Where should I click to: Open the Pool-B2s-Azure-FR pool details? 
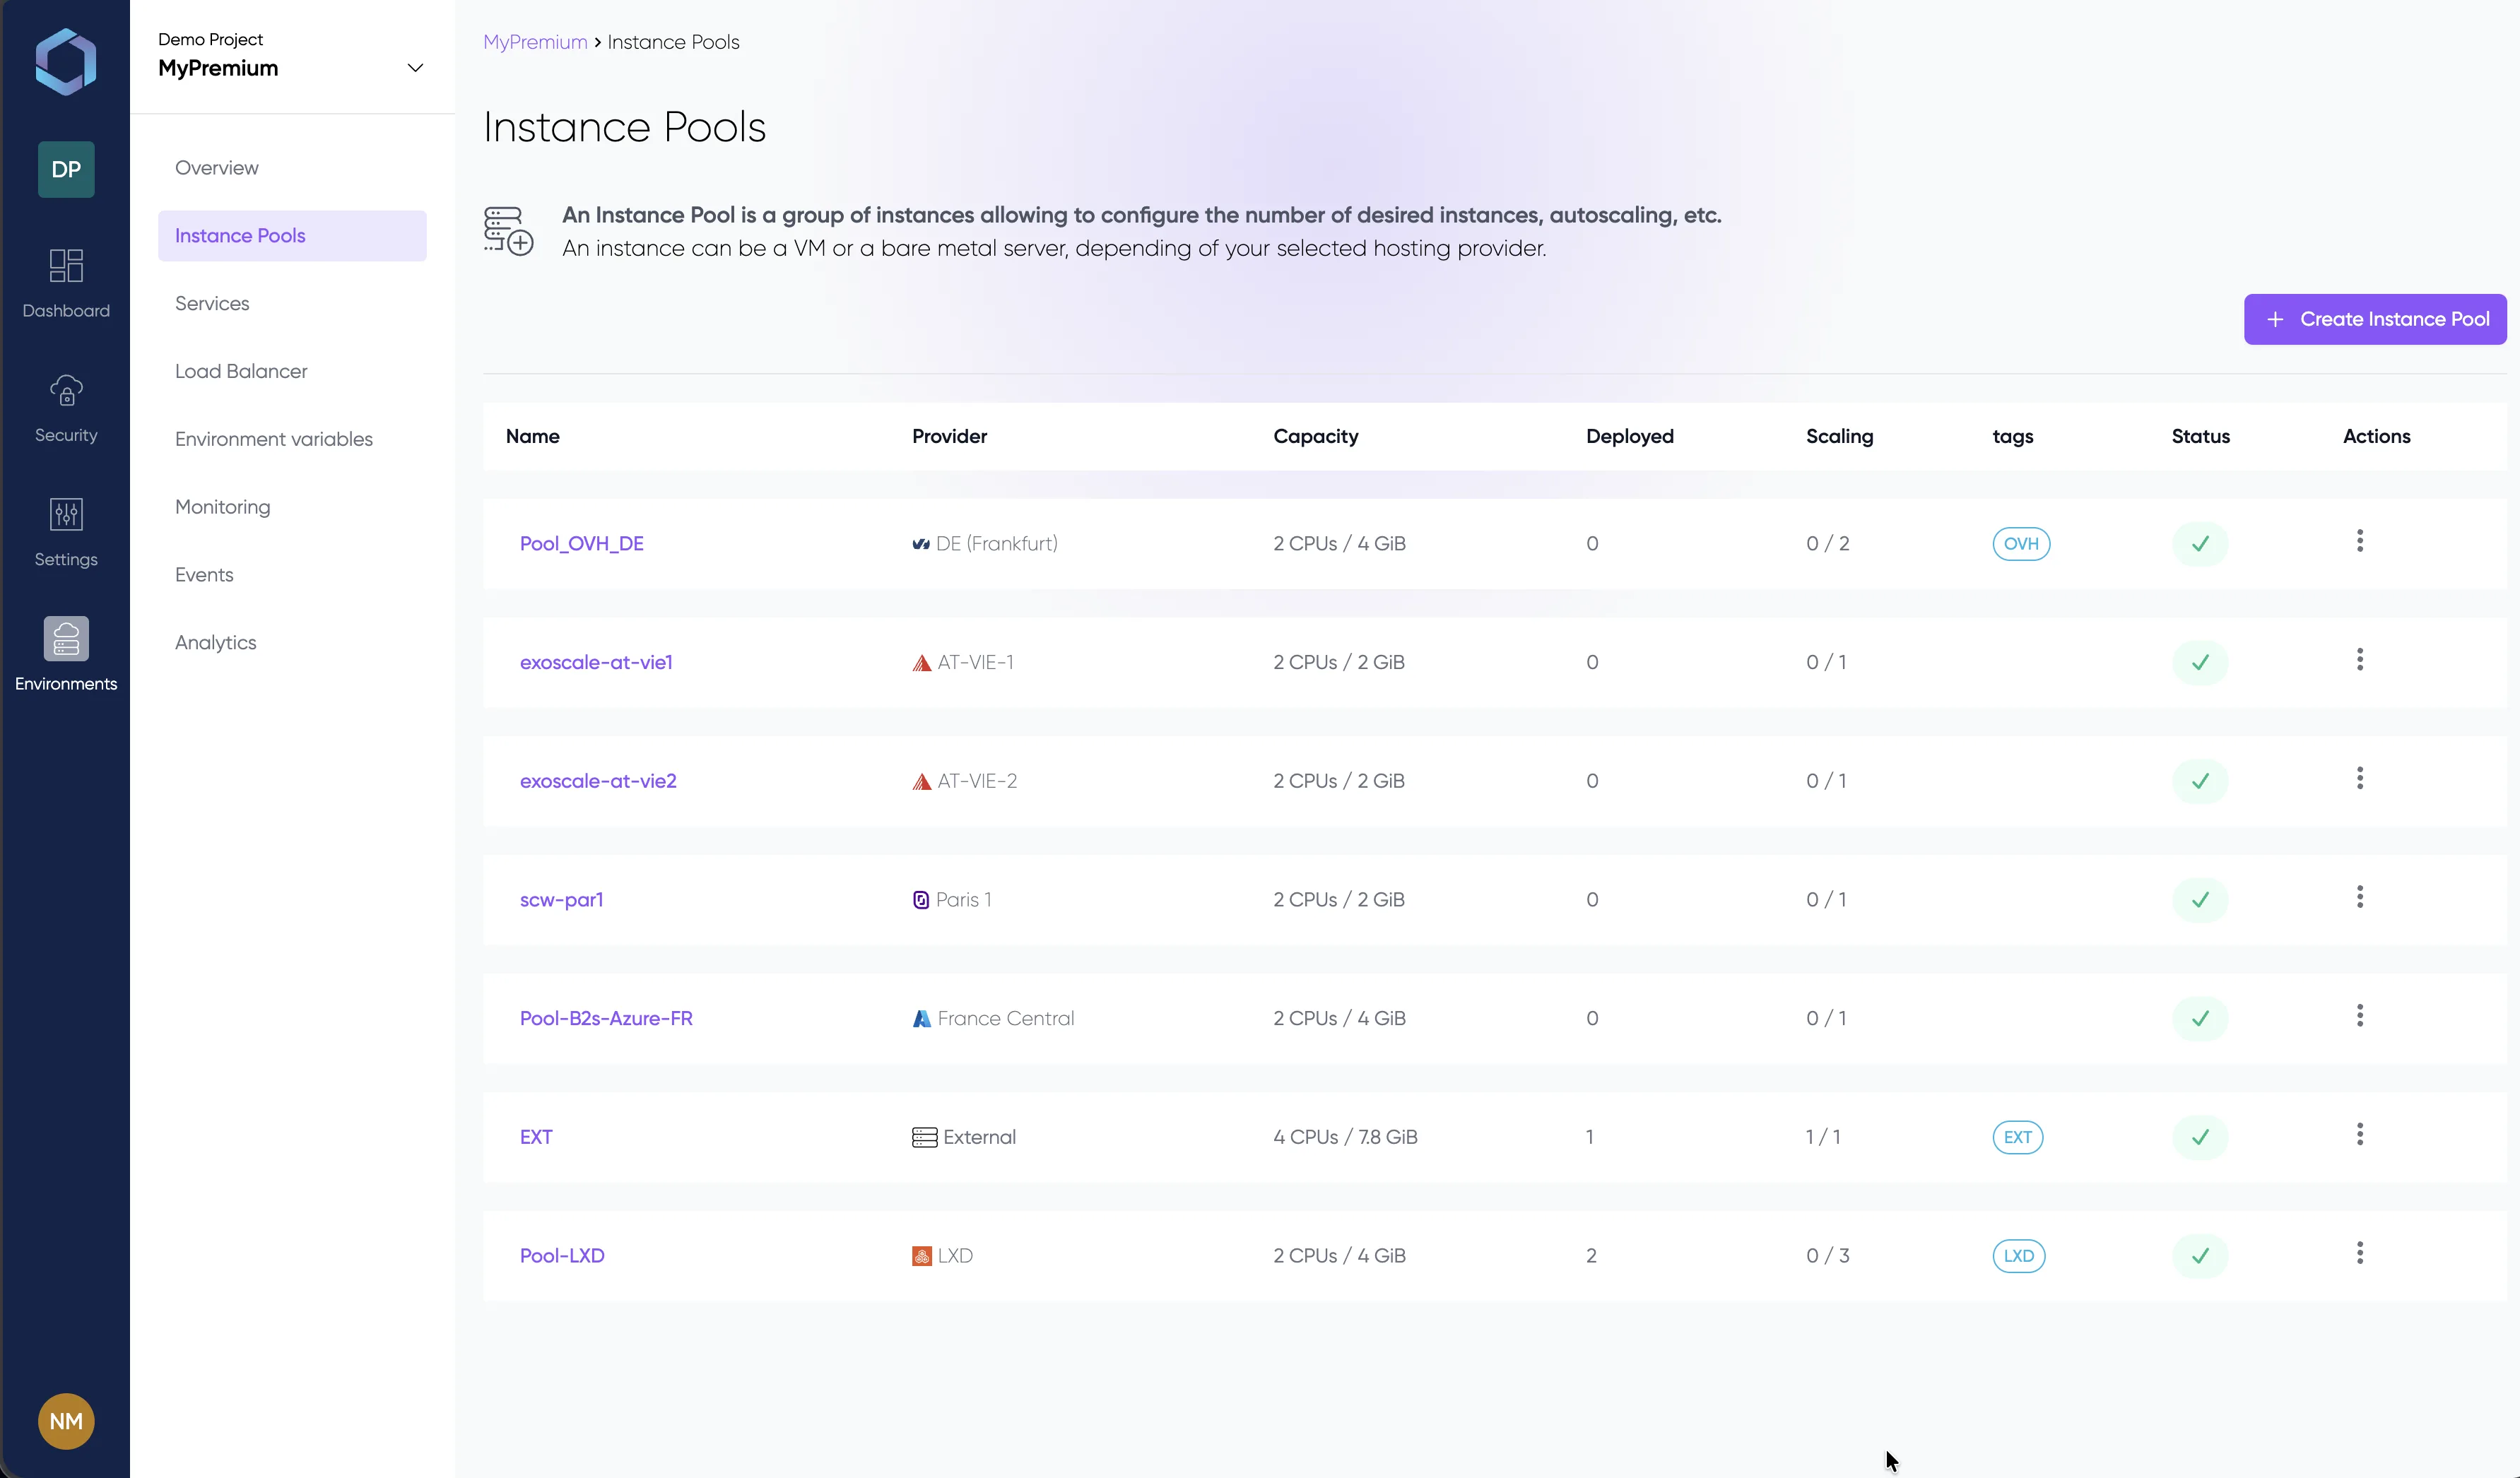tap(606, 1018)
